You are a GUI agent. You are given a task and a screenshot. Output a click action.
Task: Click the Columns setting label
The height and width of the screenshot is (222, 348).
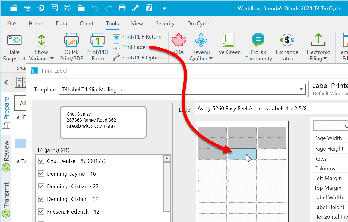[324, 169]
